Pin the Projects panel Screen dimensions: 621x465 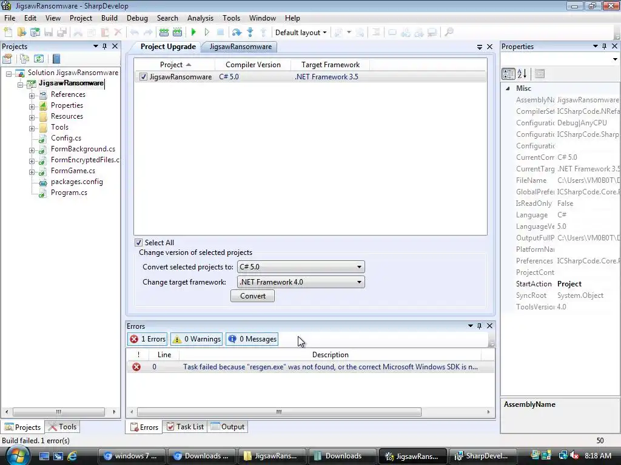coord(104,46)
